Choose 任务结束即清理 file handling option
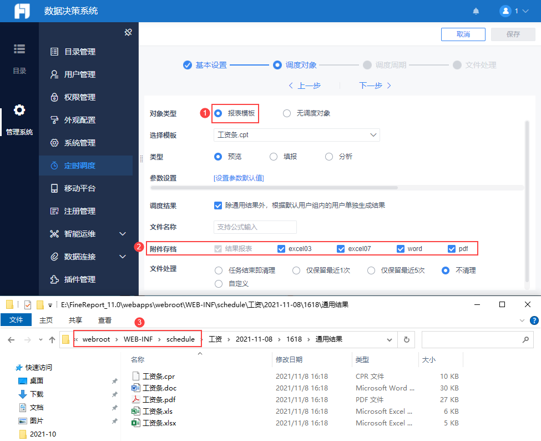The image size is (541, 441). [218, 270]
